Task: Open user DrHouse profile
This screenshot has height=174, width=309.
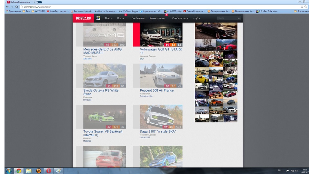Action: 87,100
